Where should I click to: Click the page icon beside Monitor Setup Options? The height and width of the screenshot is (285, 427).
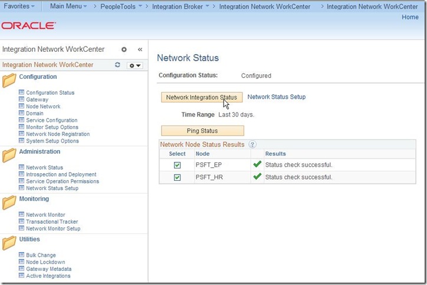pos(21,127)
